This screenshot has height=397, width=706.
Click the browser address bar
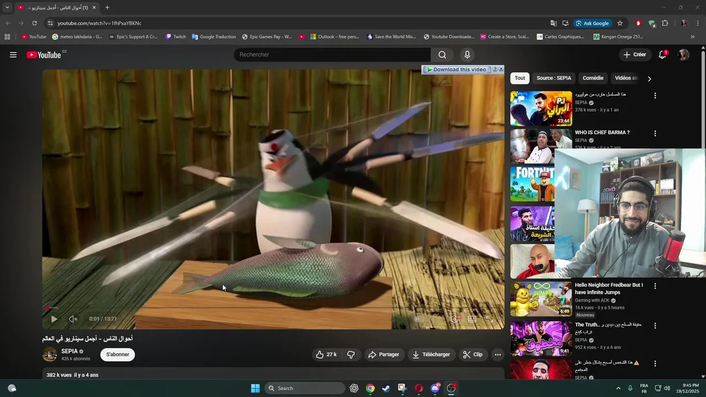coord(298,23)
